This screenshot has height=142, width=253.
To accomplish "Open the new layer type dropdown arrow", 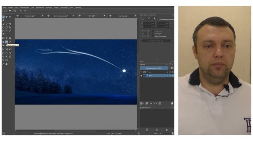I will (143, 103).
